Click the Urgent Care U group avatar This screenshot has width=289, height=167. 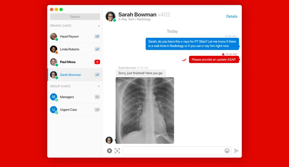pos(54,110)
